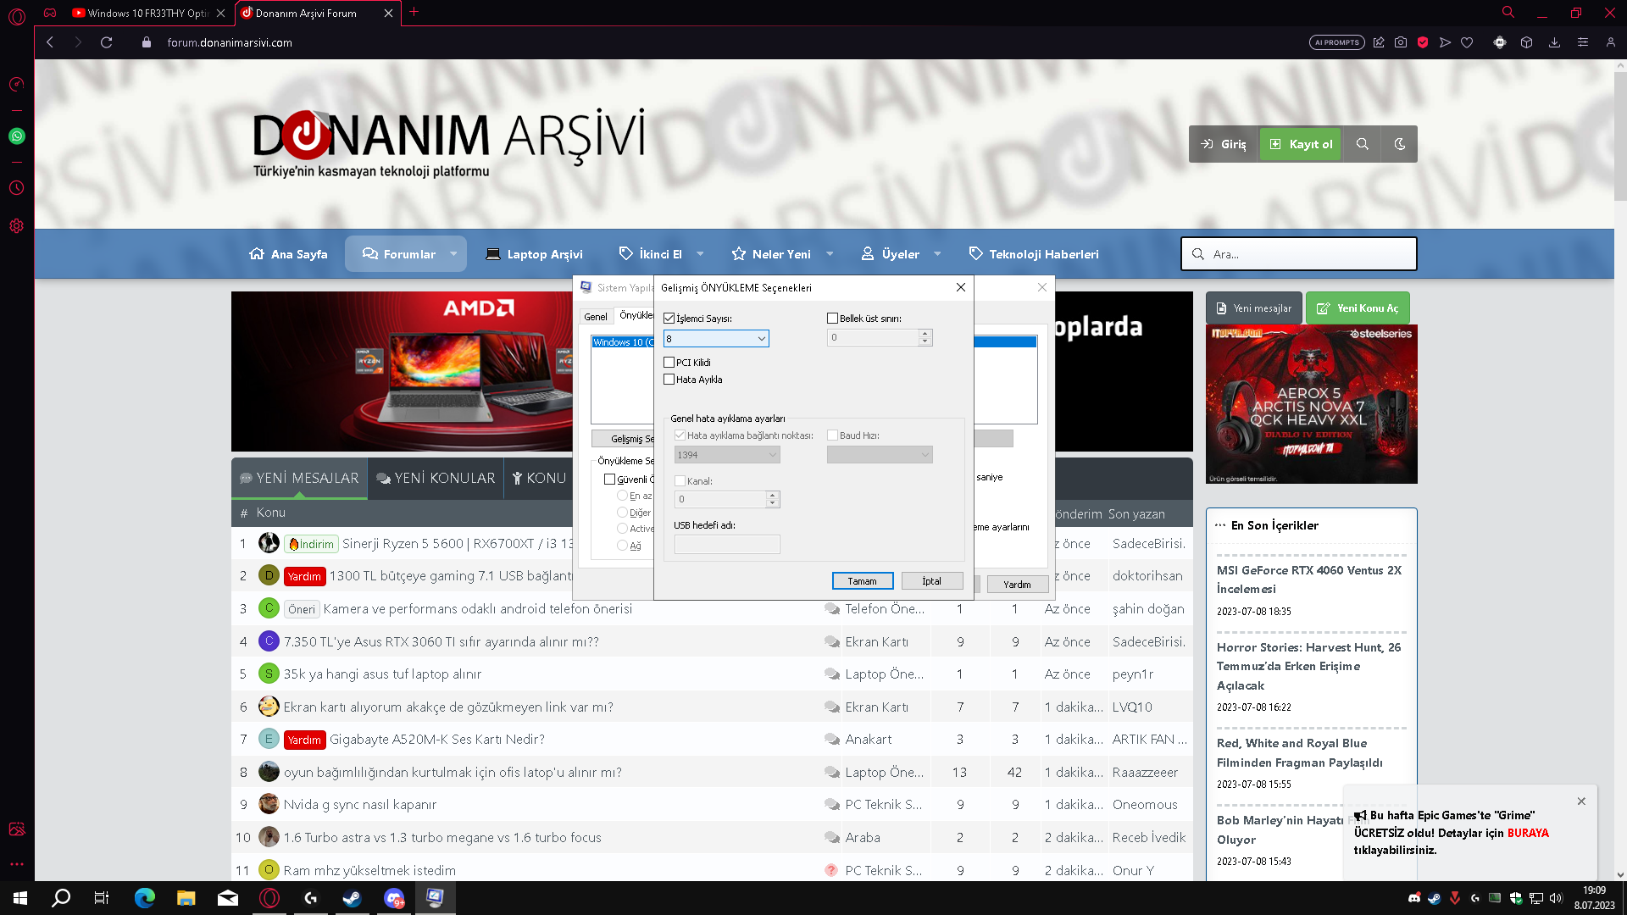Open Opera sidebar settings gear
The image size is (1627, 915).
[x=16, y=226]
